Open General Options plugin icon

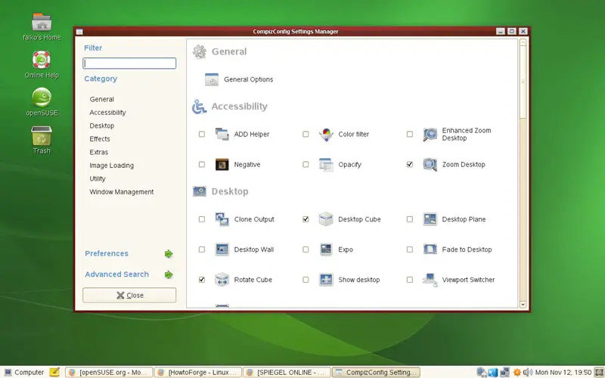click(x=212, y=79)
